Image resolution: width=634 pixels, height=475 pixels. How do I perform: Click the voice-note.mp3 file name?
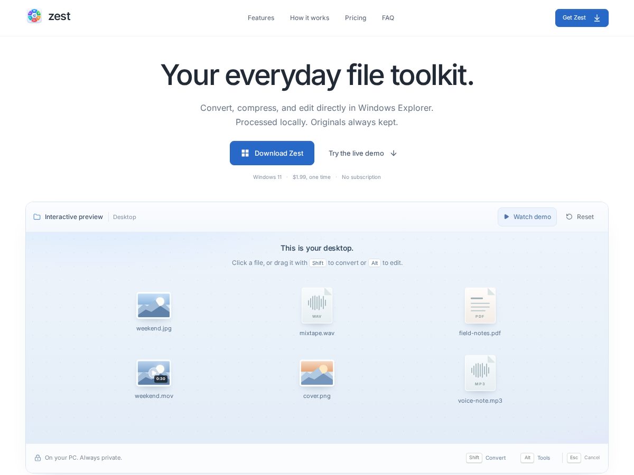click(480, 401)
